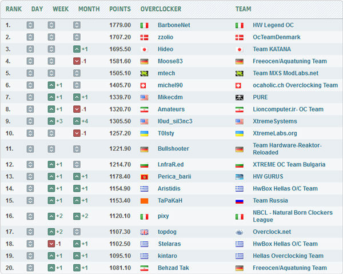The image size is (343, 274).
Task: Open XTREME OC Team Bulgaria page
Action: [289, 165]
